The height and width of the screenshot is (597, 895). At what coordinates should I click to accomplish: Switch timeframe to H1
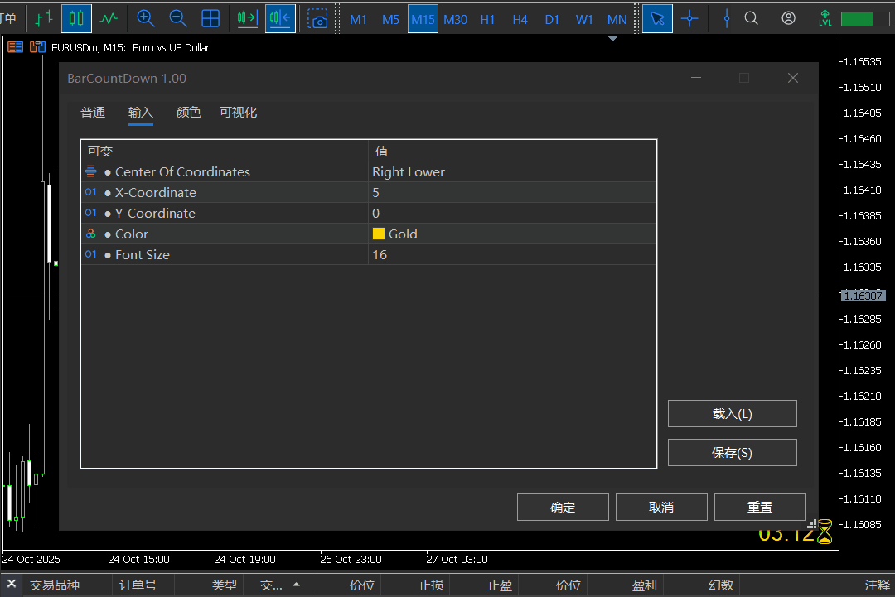pos(488,19)
